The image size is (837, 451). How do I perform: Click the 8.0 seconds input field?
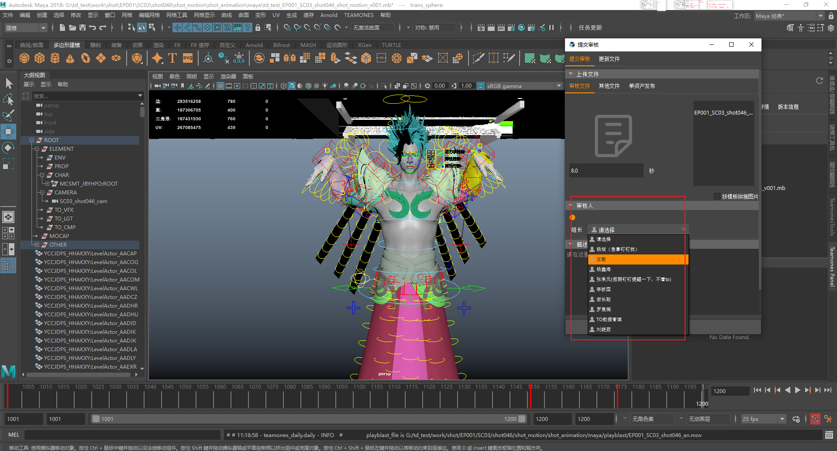pyautogui.click(x=606, y=171)
